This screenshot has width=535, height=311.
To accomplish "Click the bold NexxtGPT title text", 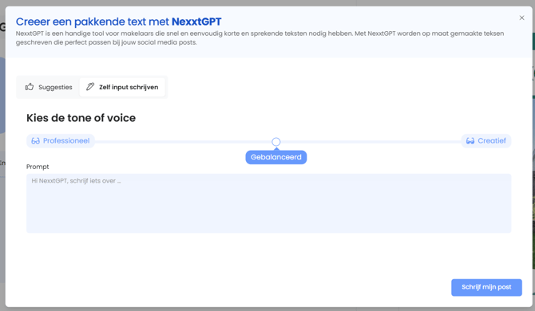I will pos(196,22).
